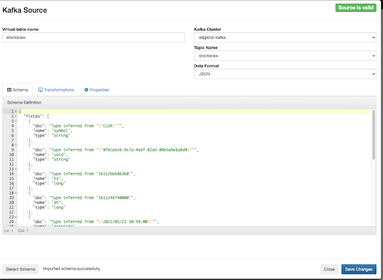Click the gear icon beside Properties
Viewport: 383px width, 280px height.
86,90
